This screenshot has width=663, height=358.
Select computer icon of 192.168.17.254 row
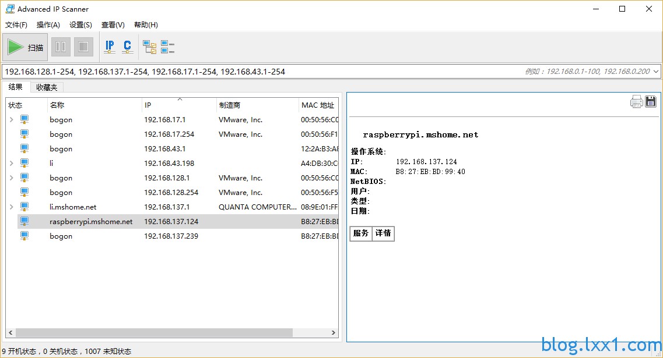point(24,134)
